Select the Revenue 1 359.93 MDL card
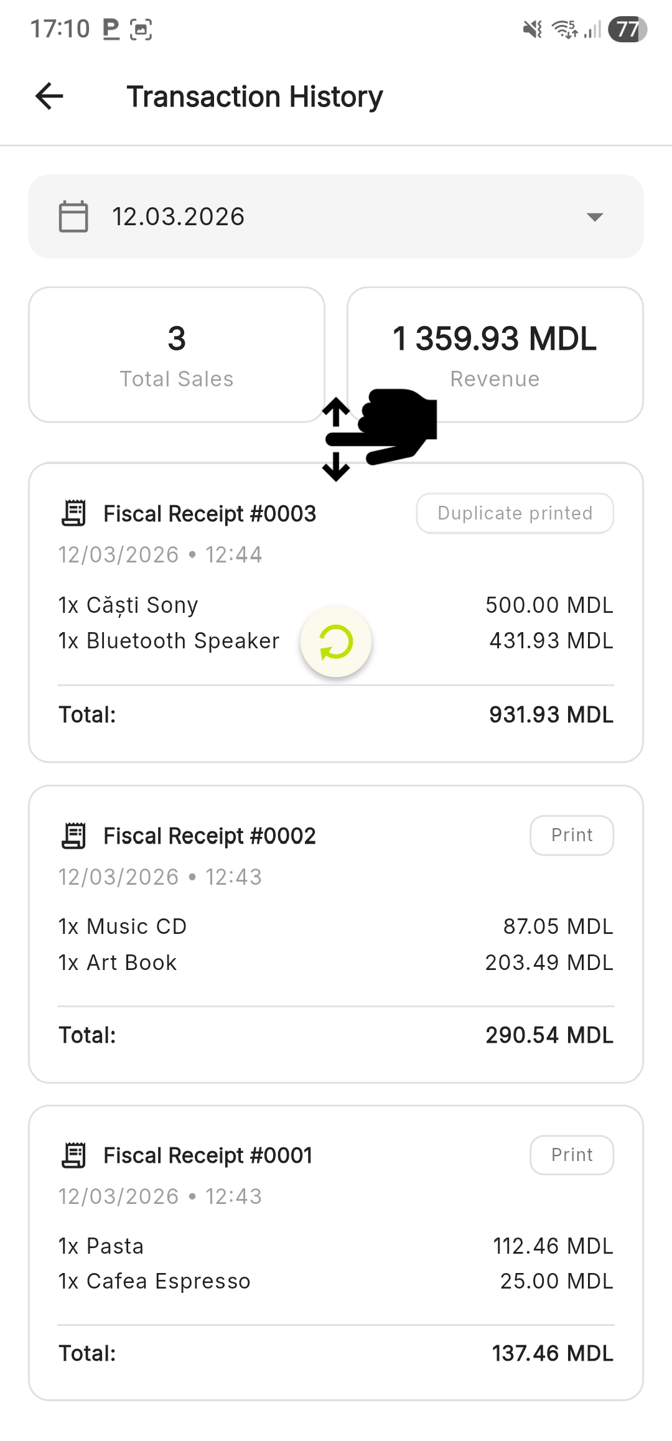This screenshot has height=1441, width=672. [x=495, y=355]
